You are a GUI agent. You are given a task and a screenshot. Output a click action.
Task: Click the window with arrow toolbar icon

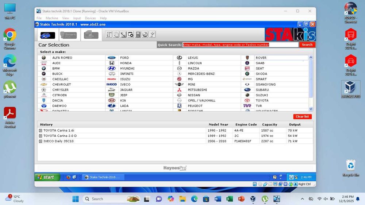(131, 34)
